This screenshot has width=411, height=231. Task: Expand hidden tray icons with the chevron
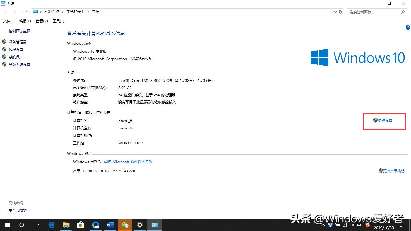pyautogui.click(x=323, y=225)
